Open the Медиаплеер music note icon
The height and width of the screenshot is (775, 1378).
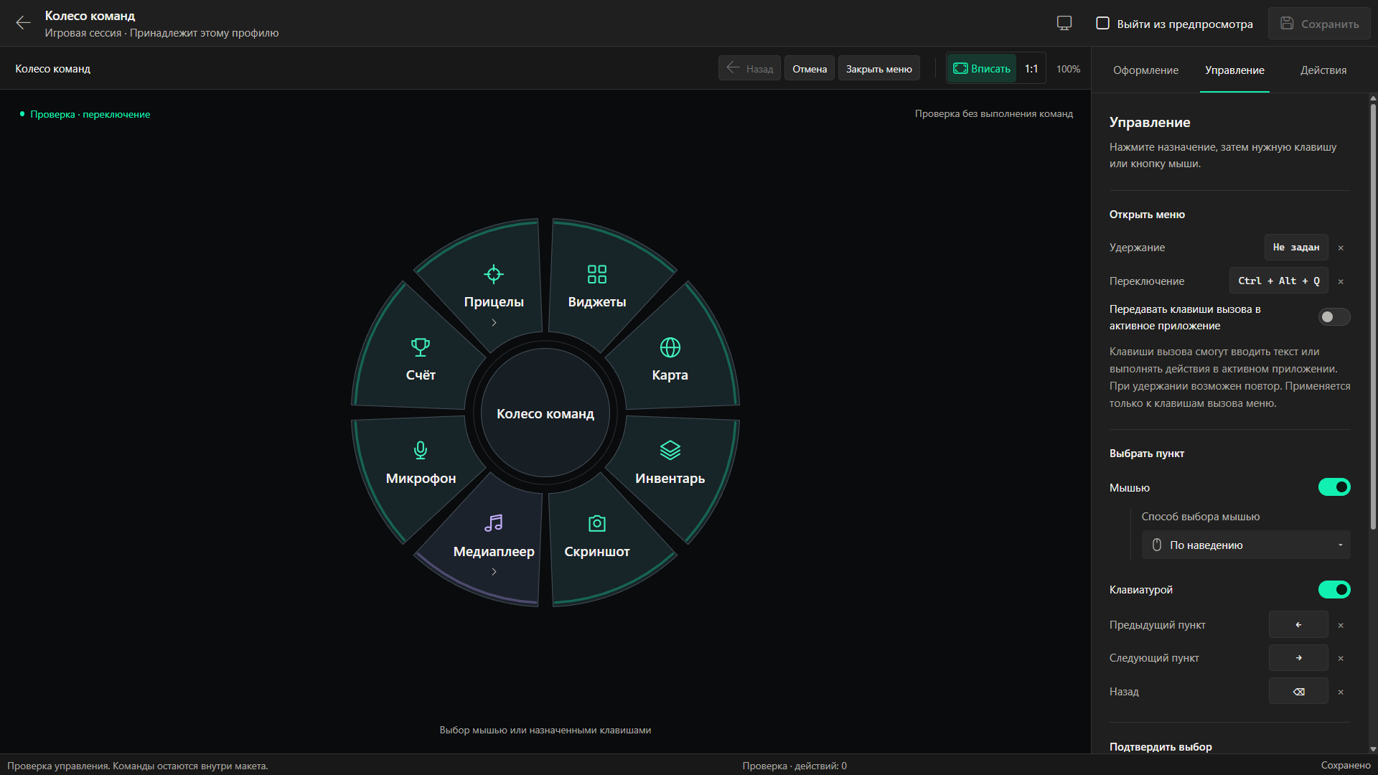(x=494, y=523)
